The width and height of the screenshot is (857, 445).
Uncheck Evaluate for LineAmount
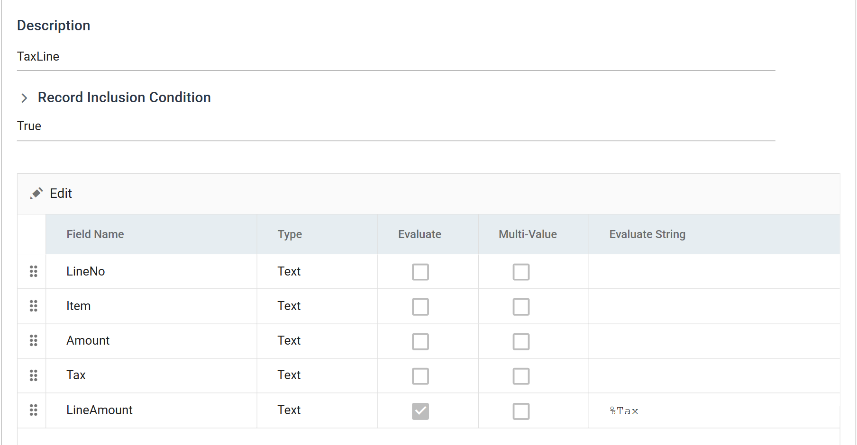click(x=420, y=411)
